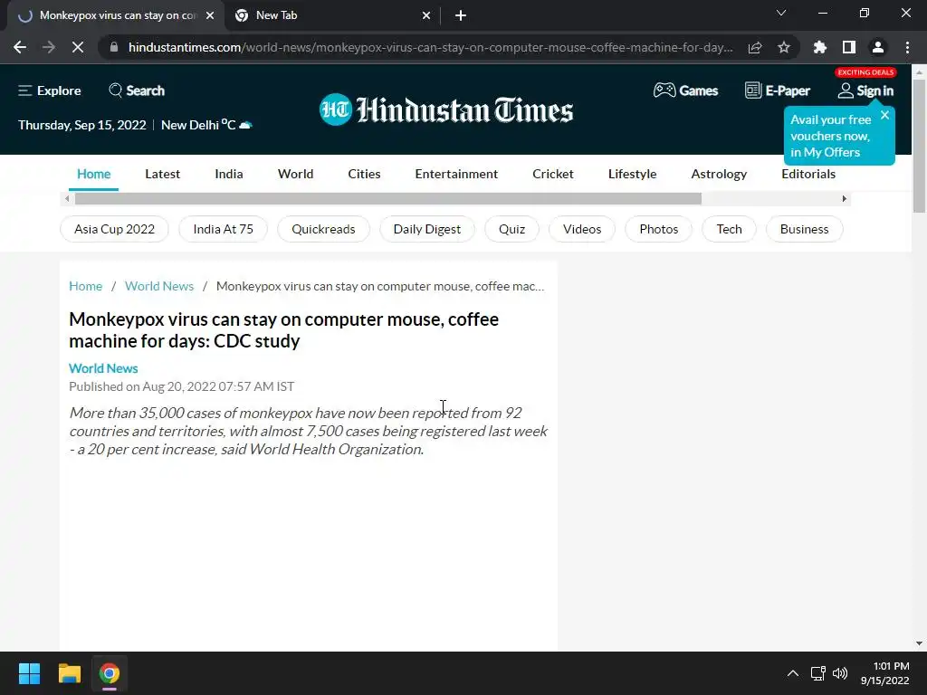Open the Games section
This screenshot has width=927, height=695.
click(686, 90)
